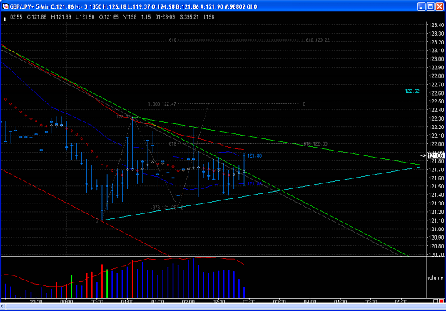This screenshot has height=311, width=446.
Task: Click the volume pane label
Action: [435, 277]
